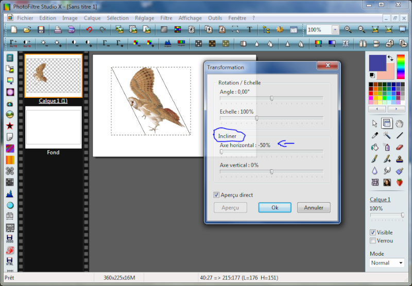Open the Filtre menu

(166, 18)
